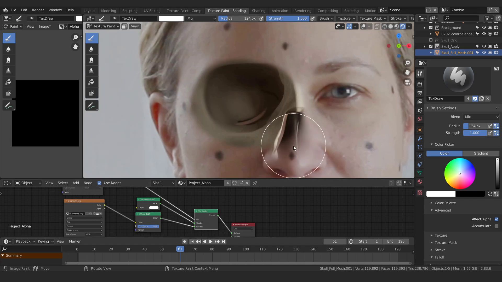
Task: Open the Slot 1 material slot dropdown
Action: pyautogui.click(x=163, y=183)
